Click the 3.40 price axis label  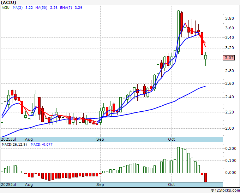click(229, 37)
